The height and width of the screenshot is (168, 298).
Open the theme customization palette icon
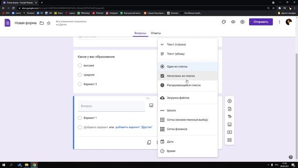click(223, 22)
